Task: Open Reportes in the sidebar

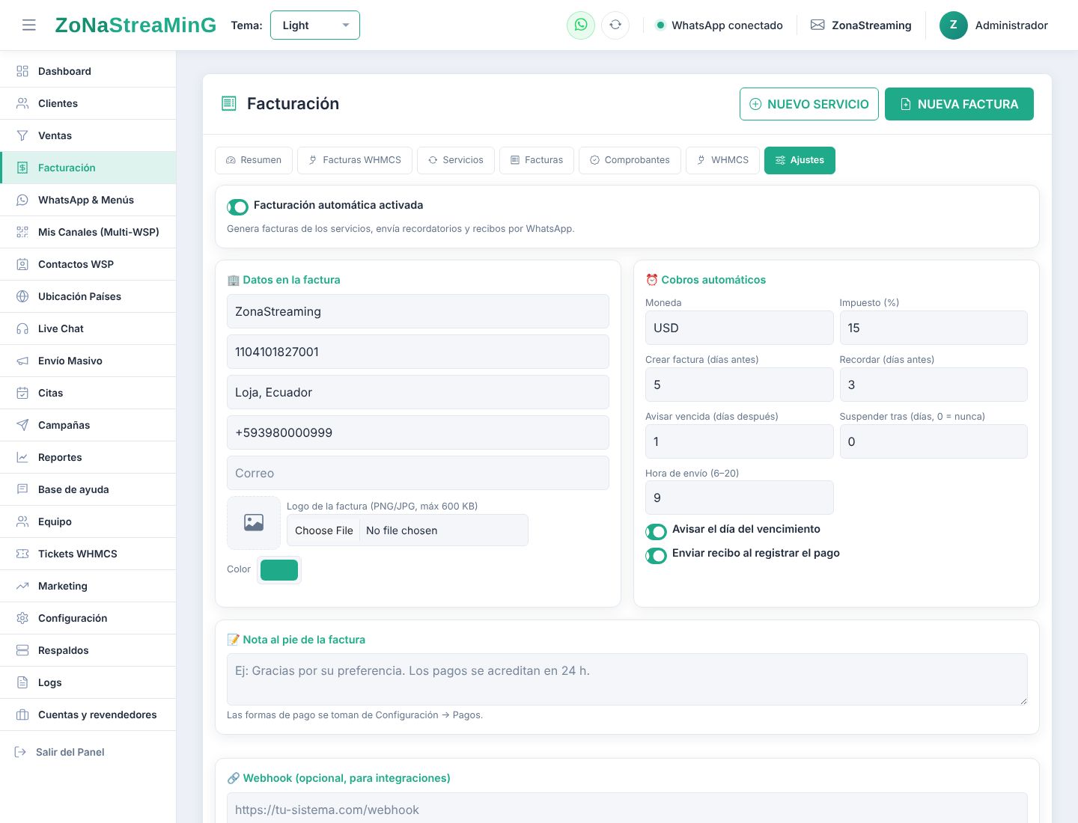Action: coord(88,457)
